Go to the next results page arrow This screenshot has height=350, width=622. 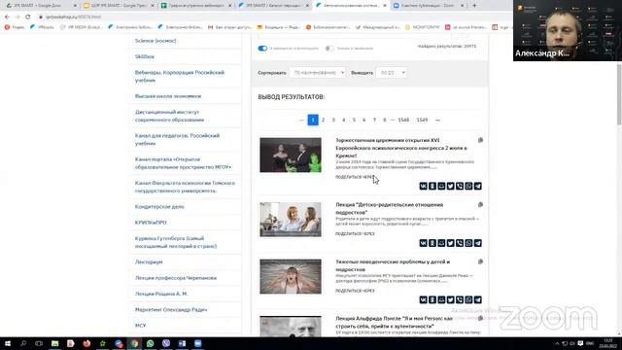pyautogui.click(x=437, y=120)
